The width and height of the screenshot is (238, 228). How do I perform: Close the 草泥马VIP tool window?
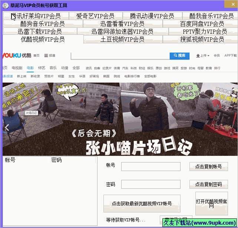coord(231,4)
